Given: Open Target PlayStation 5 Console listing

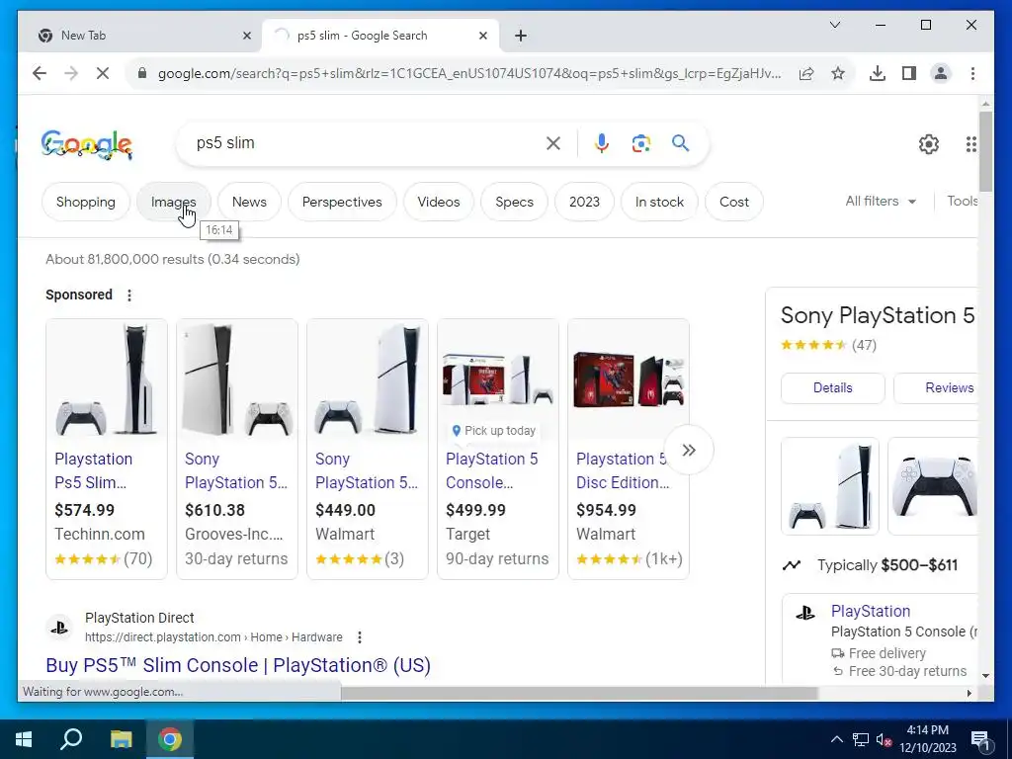Looking at the screenshot, I should pyautogui.click(x=492, y=470).
